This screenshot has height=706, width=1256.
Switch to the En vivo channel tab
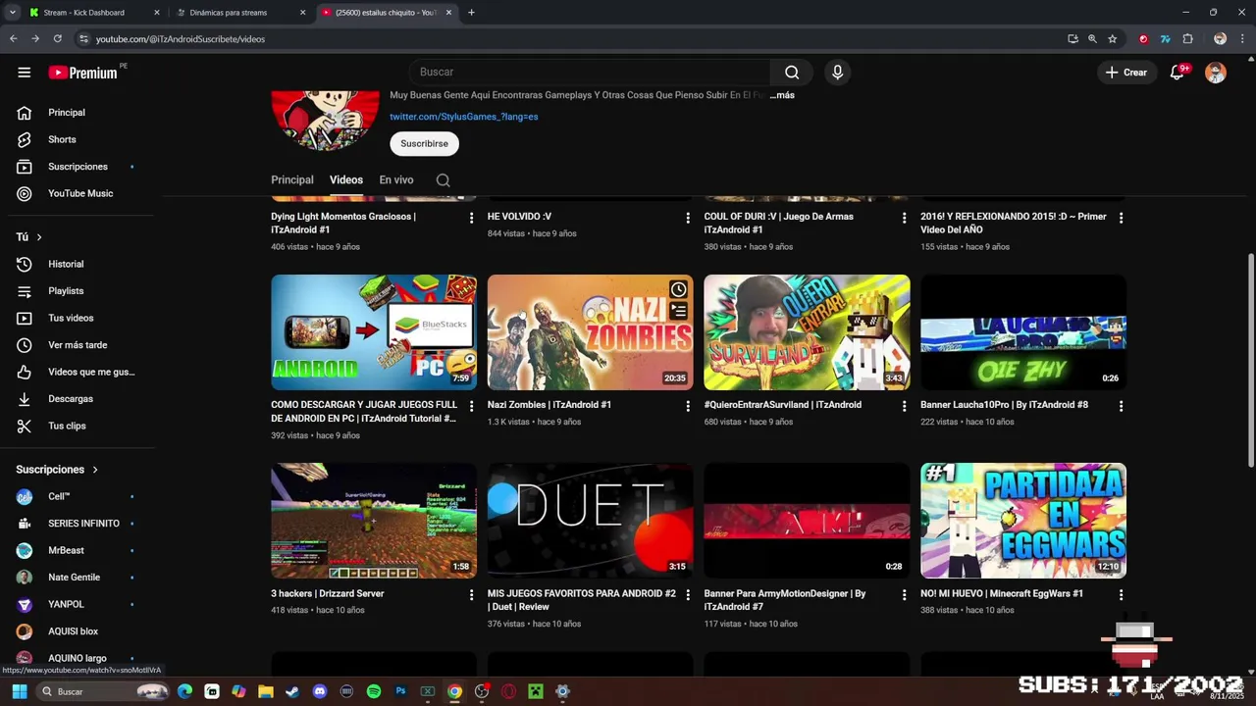tap(396, 180)
